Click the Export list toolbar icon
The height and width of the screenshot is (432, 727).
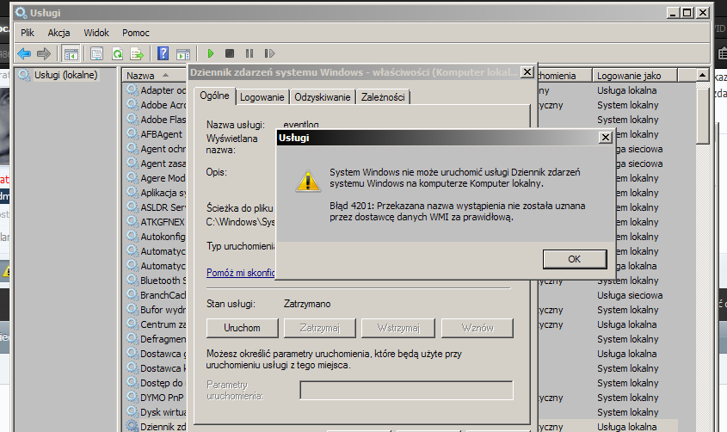pyautogui.click(x=138, y=53)
